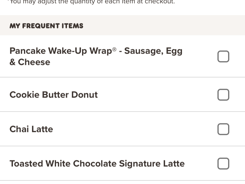
Task: Select the Pancake Wake-Up Wrap item name
Action: pyautogui.click(x=96, y=56)
